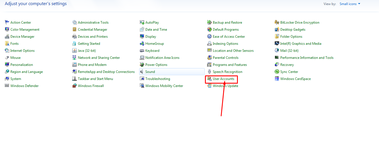This screenshot has width=379, height=154.
Task: Click the Backup and Restore icon
Action: 209,23
